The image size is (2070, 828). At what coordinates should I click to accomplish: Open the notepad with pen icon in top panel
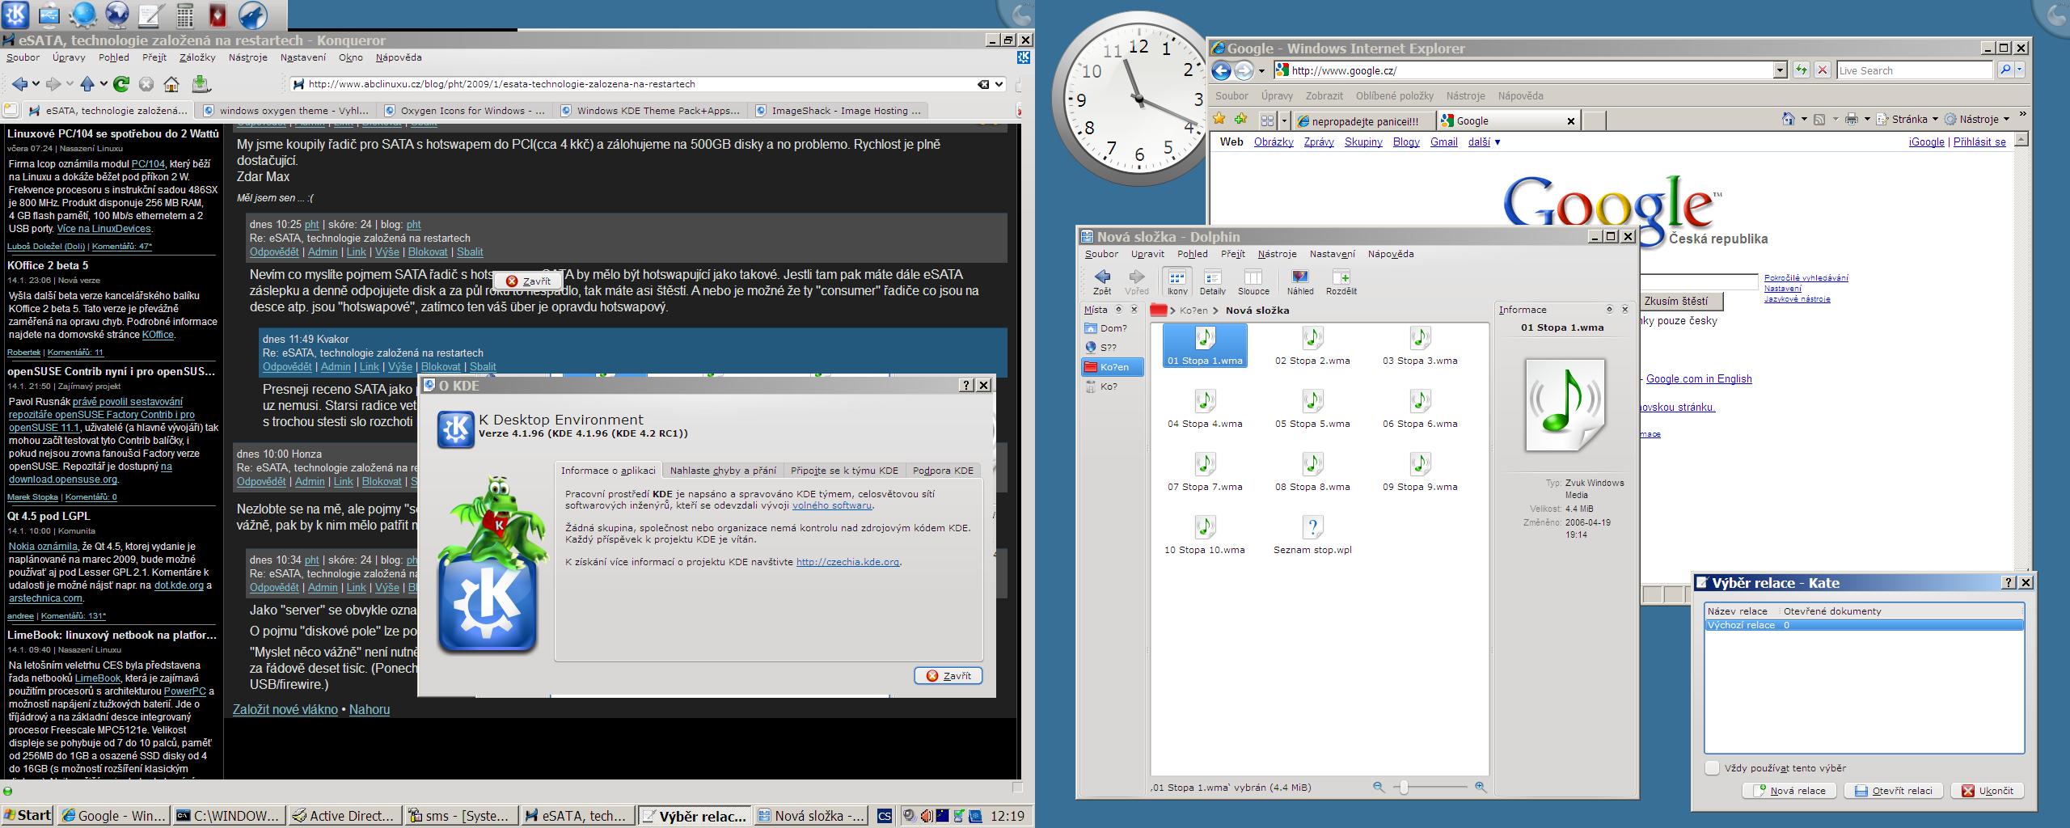(150, 15)
